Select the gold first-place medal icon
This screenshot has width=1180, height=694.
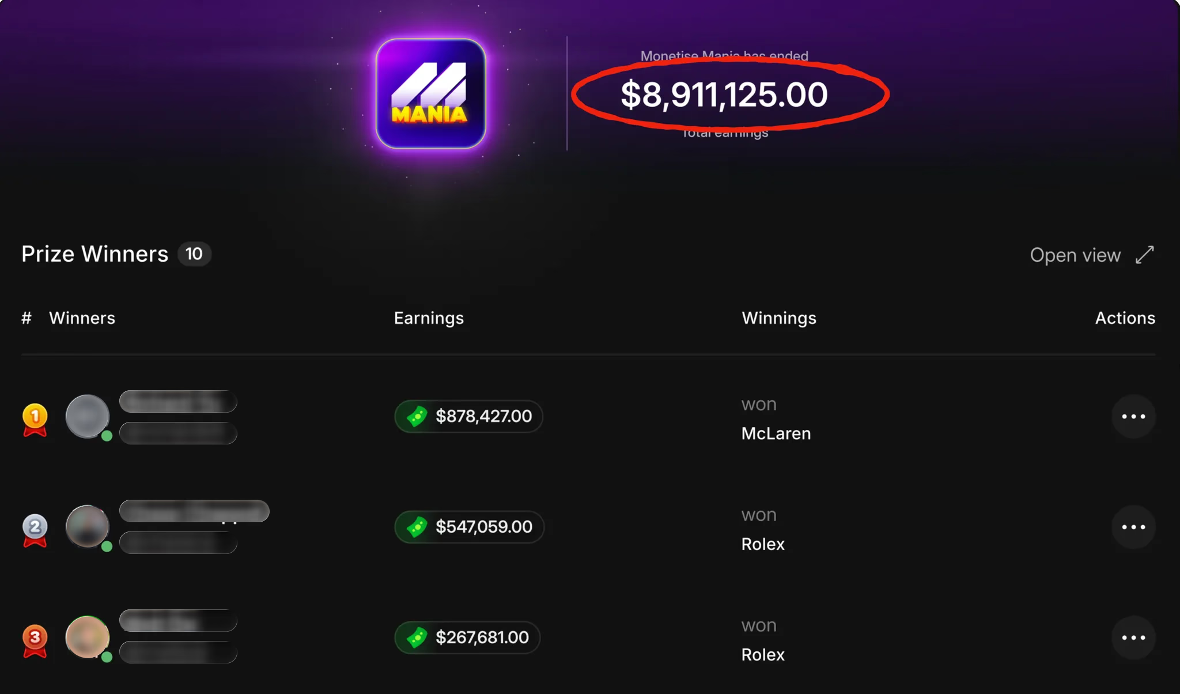pyautogui.click(x=35, y=416)
